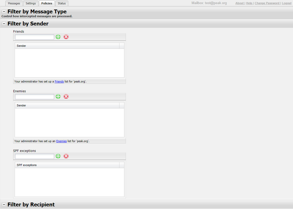This screenshot has height=210, width=293.
Task: Click the red remove icon under Friends
Action: click(66, 37)
